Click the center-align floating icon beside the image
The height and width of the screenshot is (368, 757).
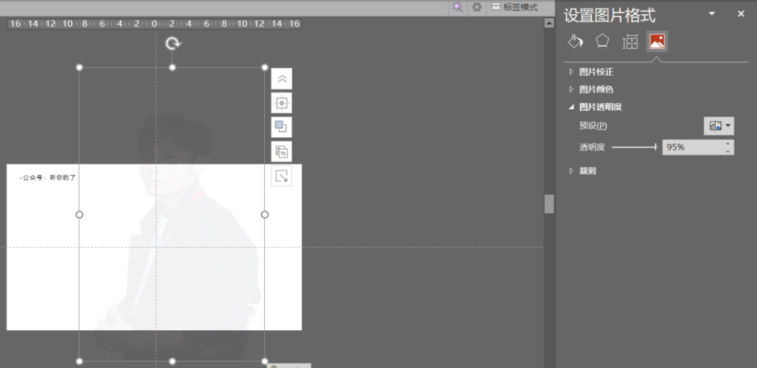pyautogui.click(x=282, y=103)
